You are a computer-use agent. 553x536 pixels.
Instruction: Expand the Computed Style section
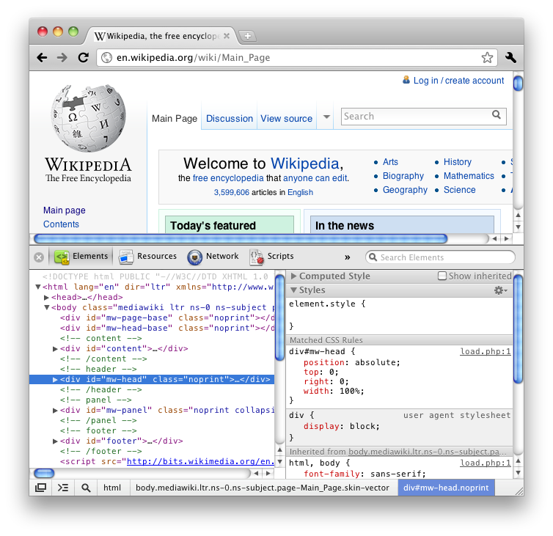294,276
